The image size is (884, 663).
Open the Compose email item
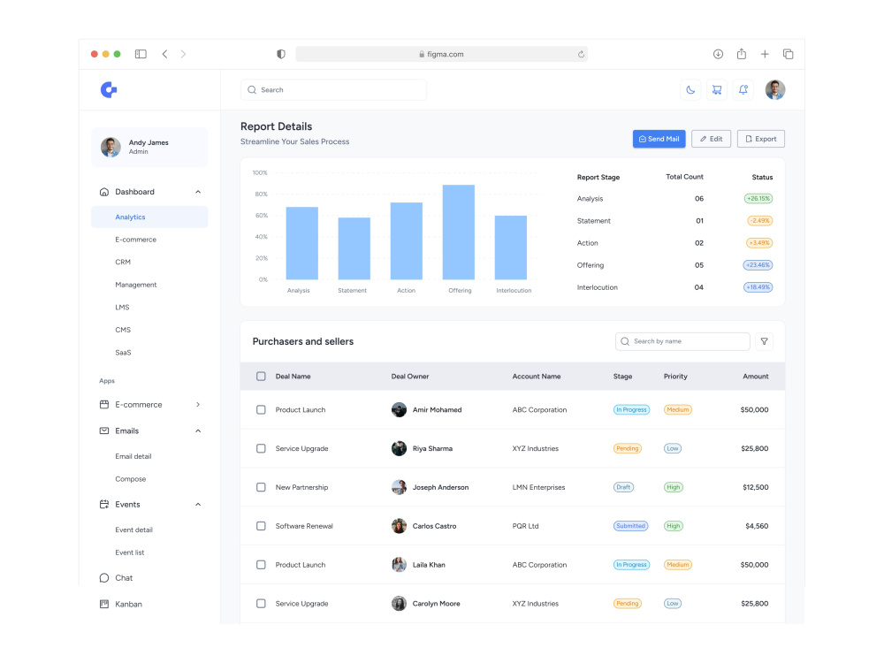click(x=130, y=478)
